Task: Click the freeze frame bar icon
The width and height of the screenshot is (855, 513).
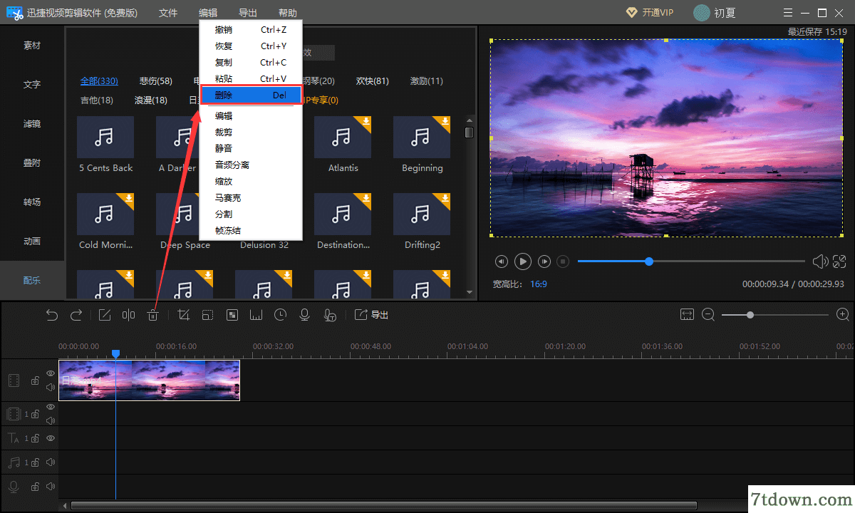Action: click(x=256, y=315)
